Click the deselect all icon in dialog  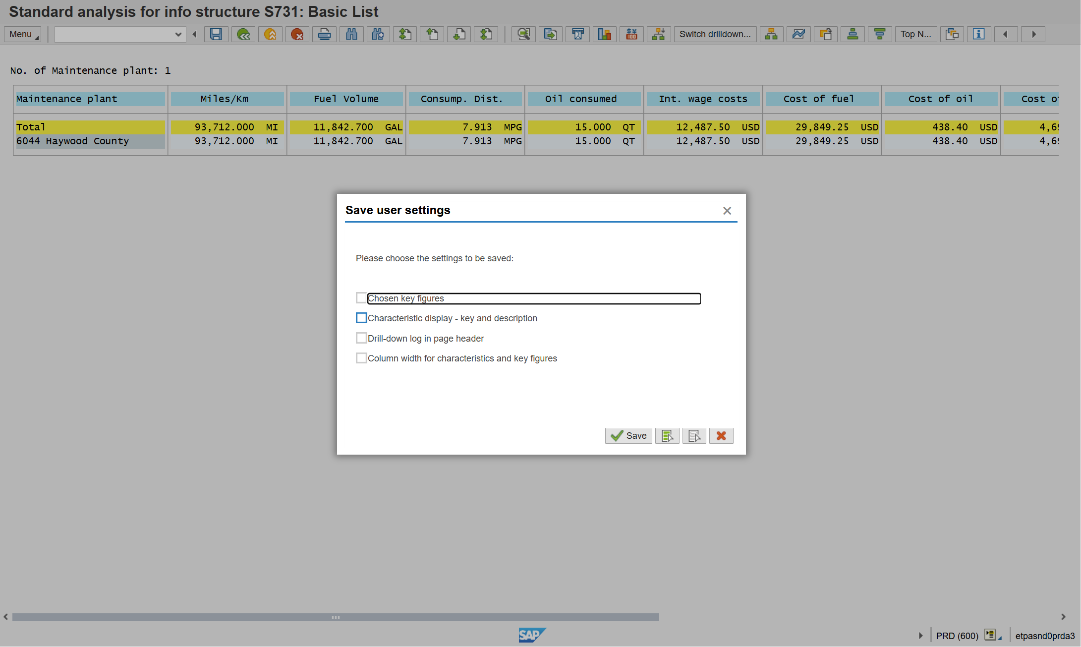pyautogui.click(x=694, y=436)
